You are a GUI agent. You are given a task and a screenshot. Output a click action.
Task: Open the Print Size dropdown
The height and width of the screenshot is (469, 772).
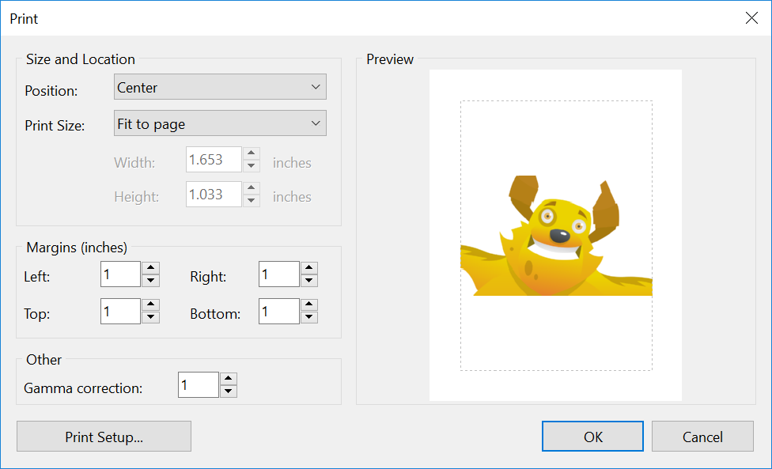pos(220,123)
